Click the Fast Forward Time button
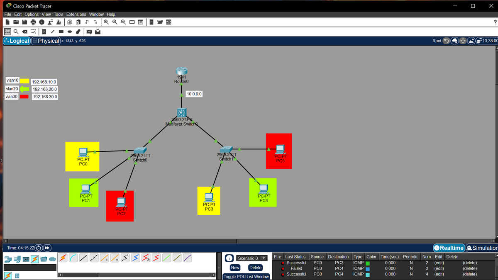The image size is (498, 280). [47, 248]
